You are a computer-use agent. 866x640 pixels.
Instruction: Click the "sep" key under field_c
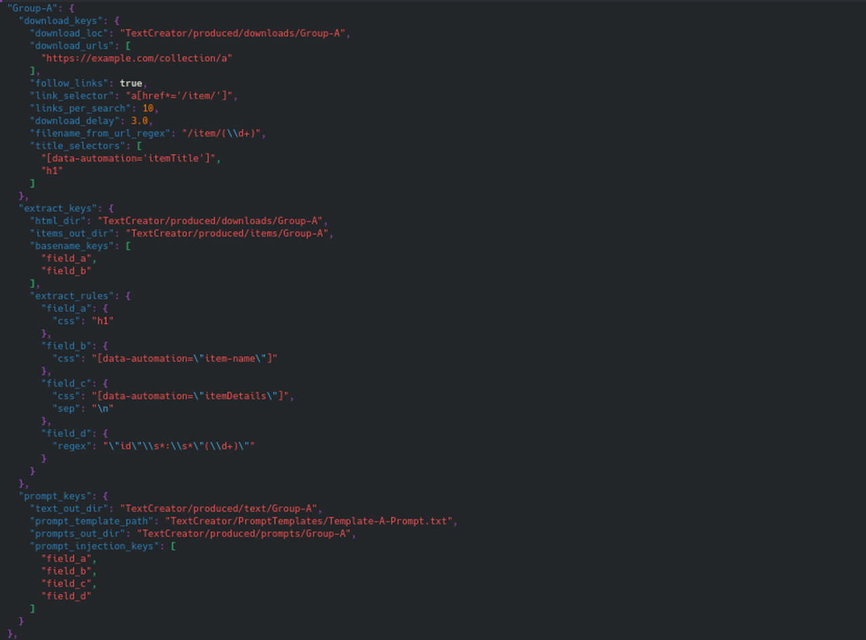coord(66,409)
